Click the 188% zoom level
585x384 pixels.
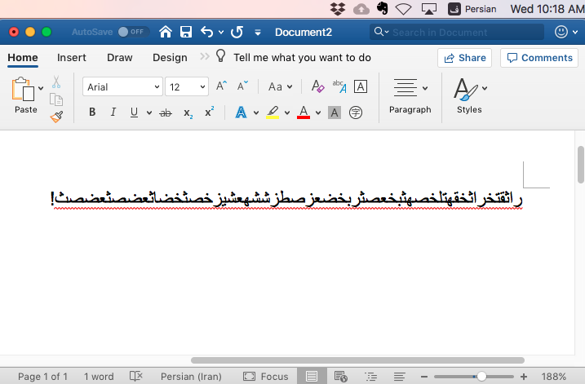click(x=554, y=377)
